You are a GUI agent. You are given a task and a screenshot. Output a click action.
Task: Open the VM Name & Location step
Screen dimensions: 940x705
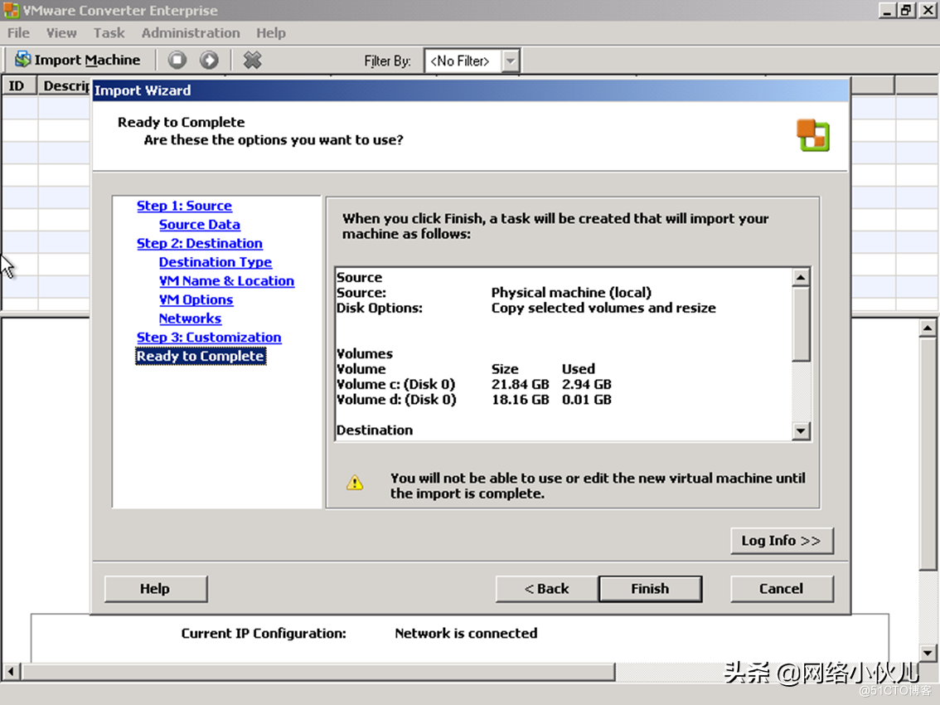click(x=226, y=281)
